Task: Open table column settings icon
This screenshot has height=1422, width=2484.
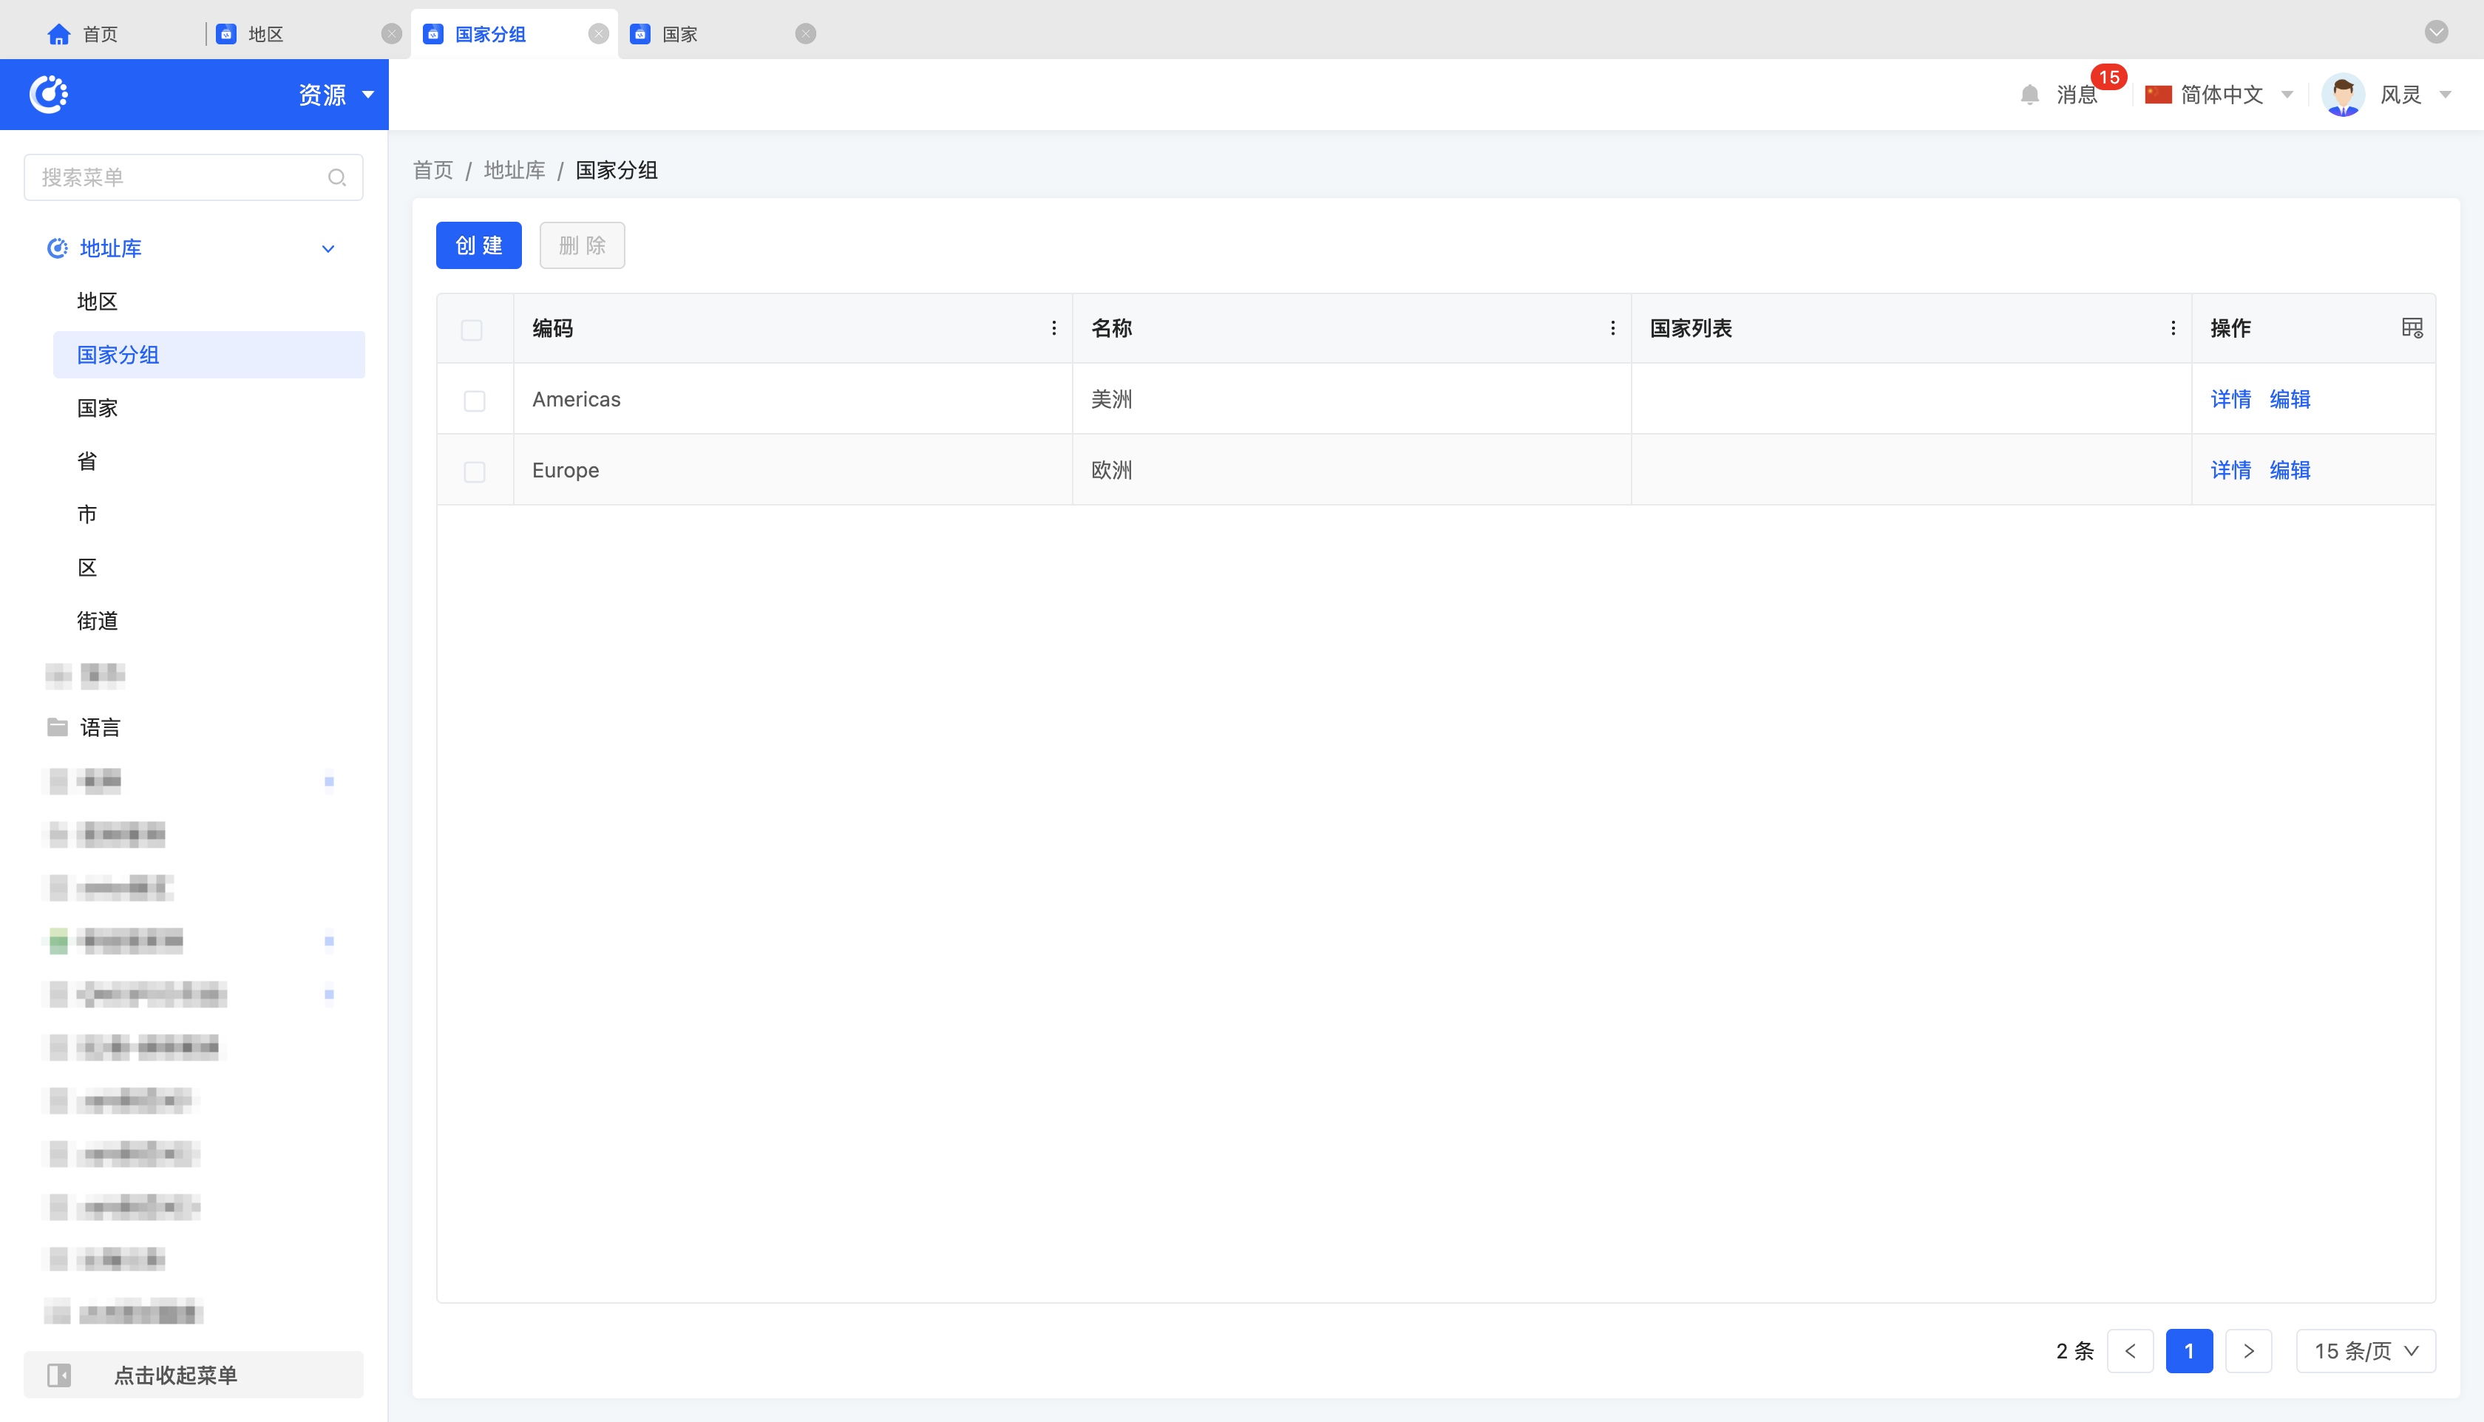Action: click(2412, 328)
